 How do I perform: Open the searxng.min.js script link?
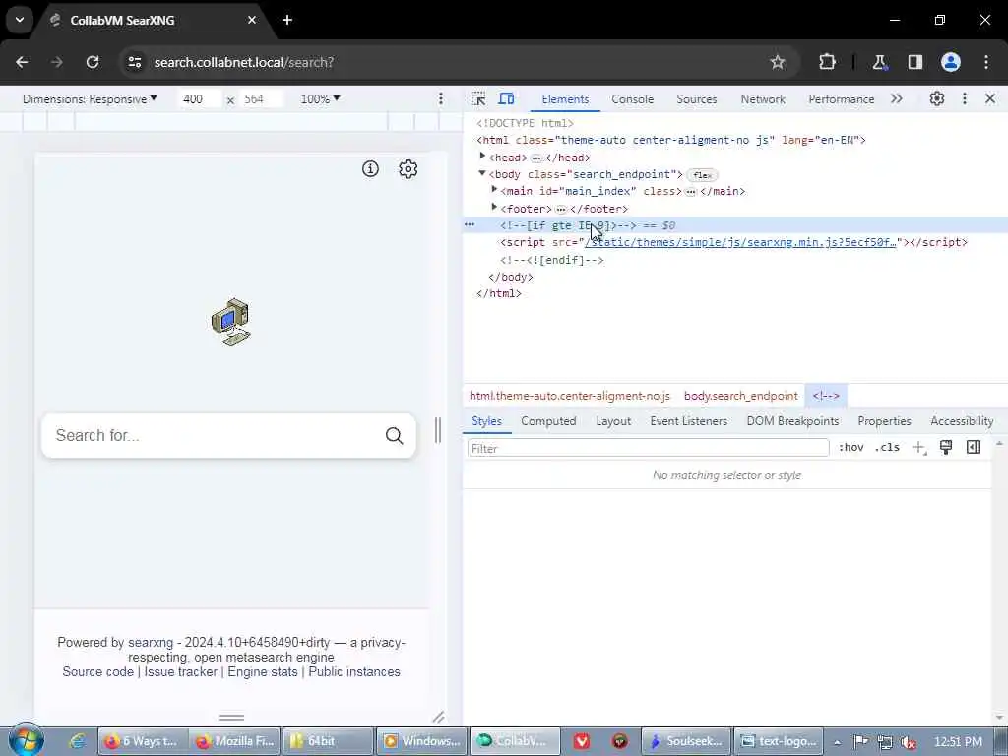coord(740,242)
